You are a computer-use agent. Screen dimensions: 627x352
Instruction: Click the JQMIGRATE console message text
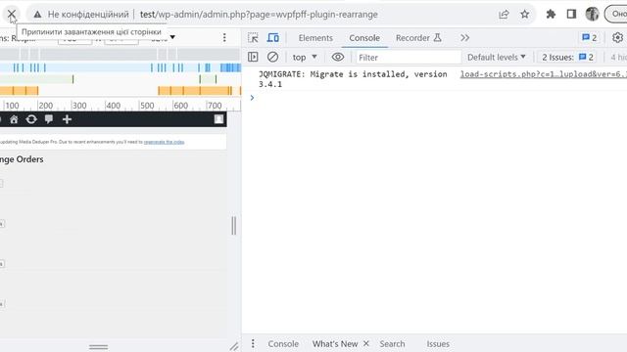[x=353, y=79]
